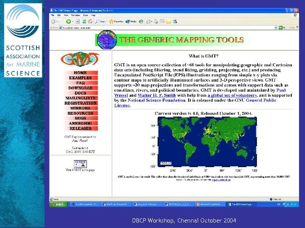The height and width of the screenshot is (228, 305).
Task: Click the Refresh page icon
Action: [84, 22]
